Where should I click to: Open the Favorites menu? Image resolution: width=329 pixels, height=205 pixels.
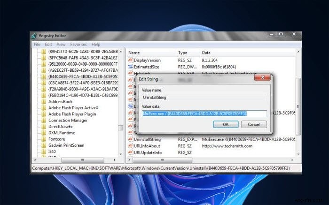point(78,45)
